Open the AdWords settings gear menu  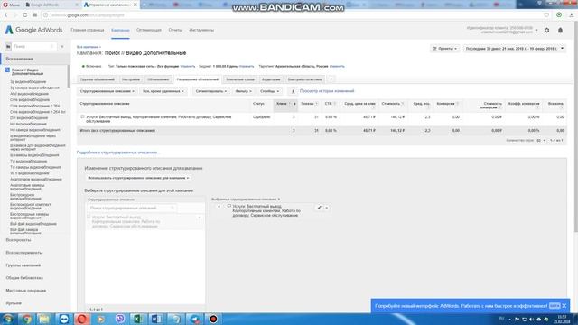(546, 30)
